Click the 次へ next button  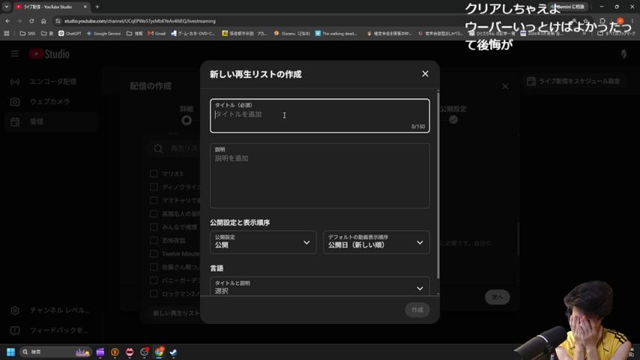coord(497,297)
